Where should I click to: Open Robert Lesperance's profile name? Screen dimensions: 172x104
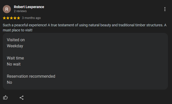tap(29, 7)
